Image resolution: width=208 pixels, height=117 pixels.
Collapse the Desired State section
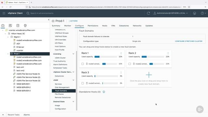pyautogui.click(x=73, y=102)
